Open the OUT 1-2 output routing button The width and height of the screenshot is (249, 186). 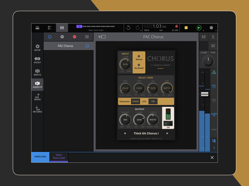[x=214, y=86]
